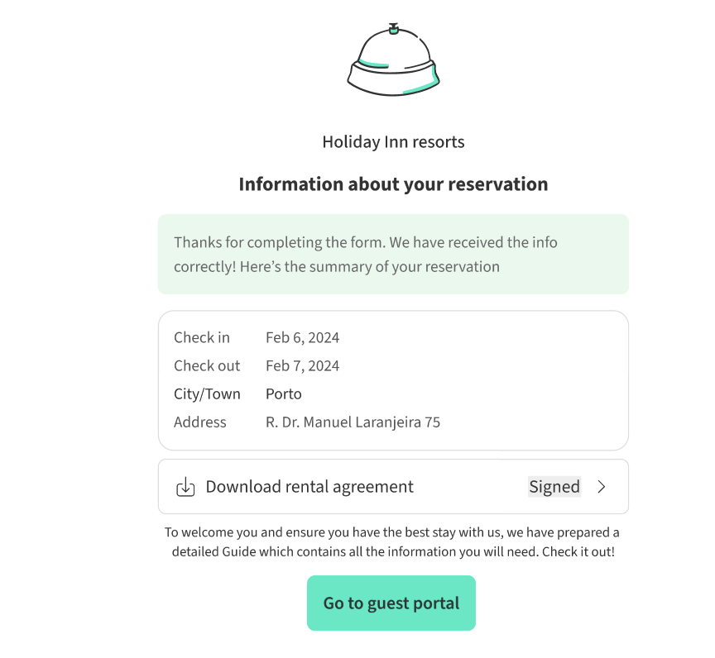Select the Holiday Inn resorts title
715x658 pixels.
(x=393, y=142)
